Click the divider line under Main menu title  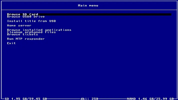(x=89, y=10)
